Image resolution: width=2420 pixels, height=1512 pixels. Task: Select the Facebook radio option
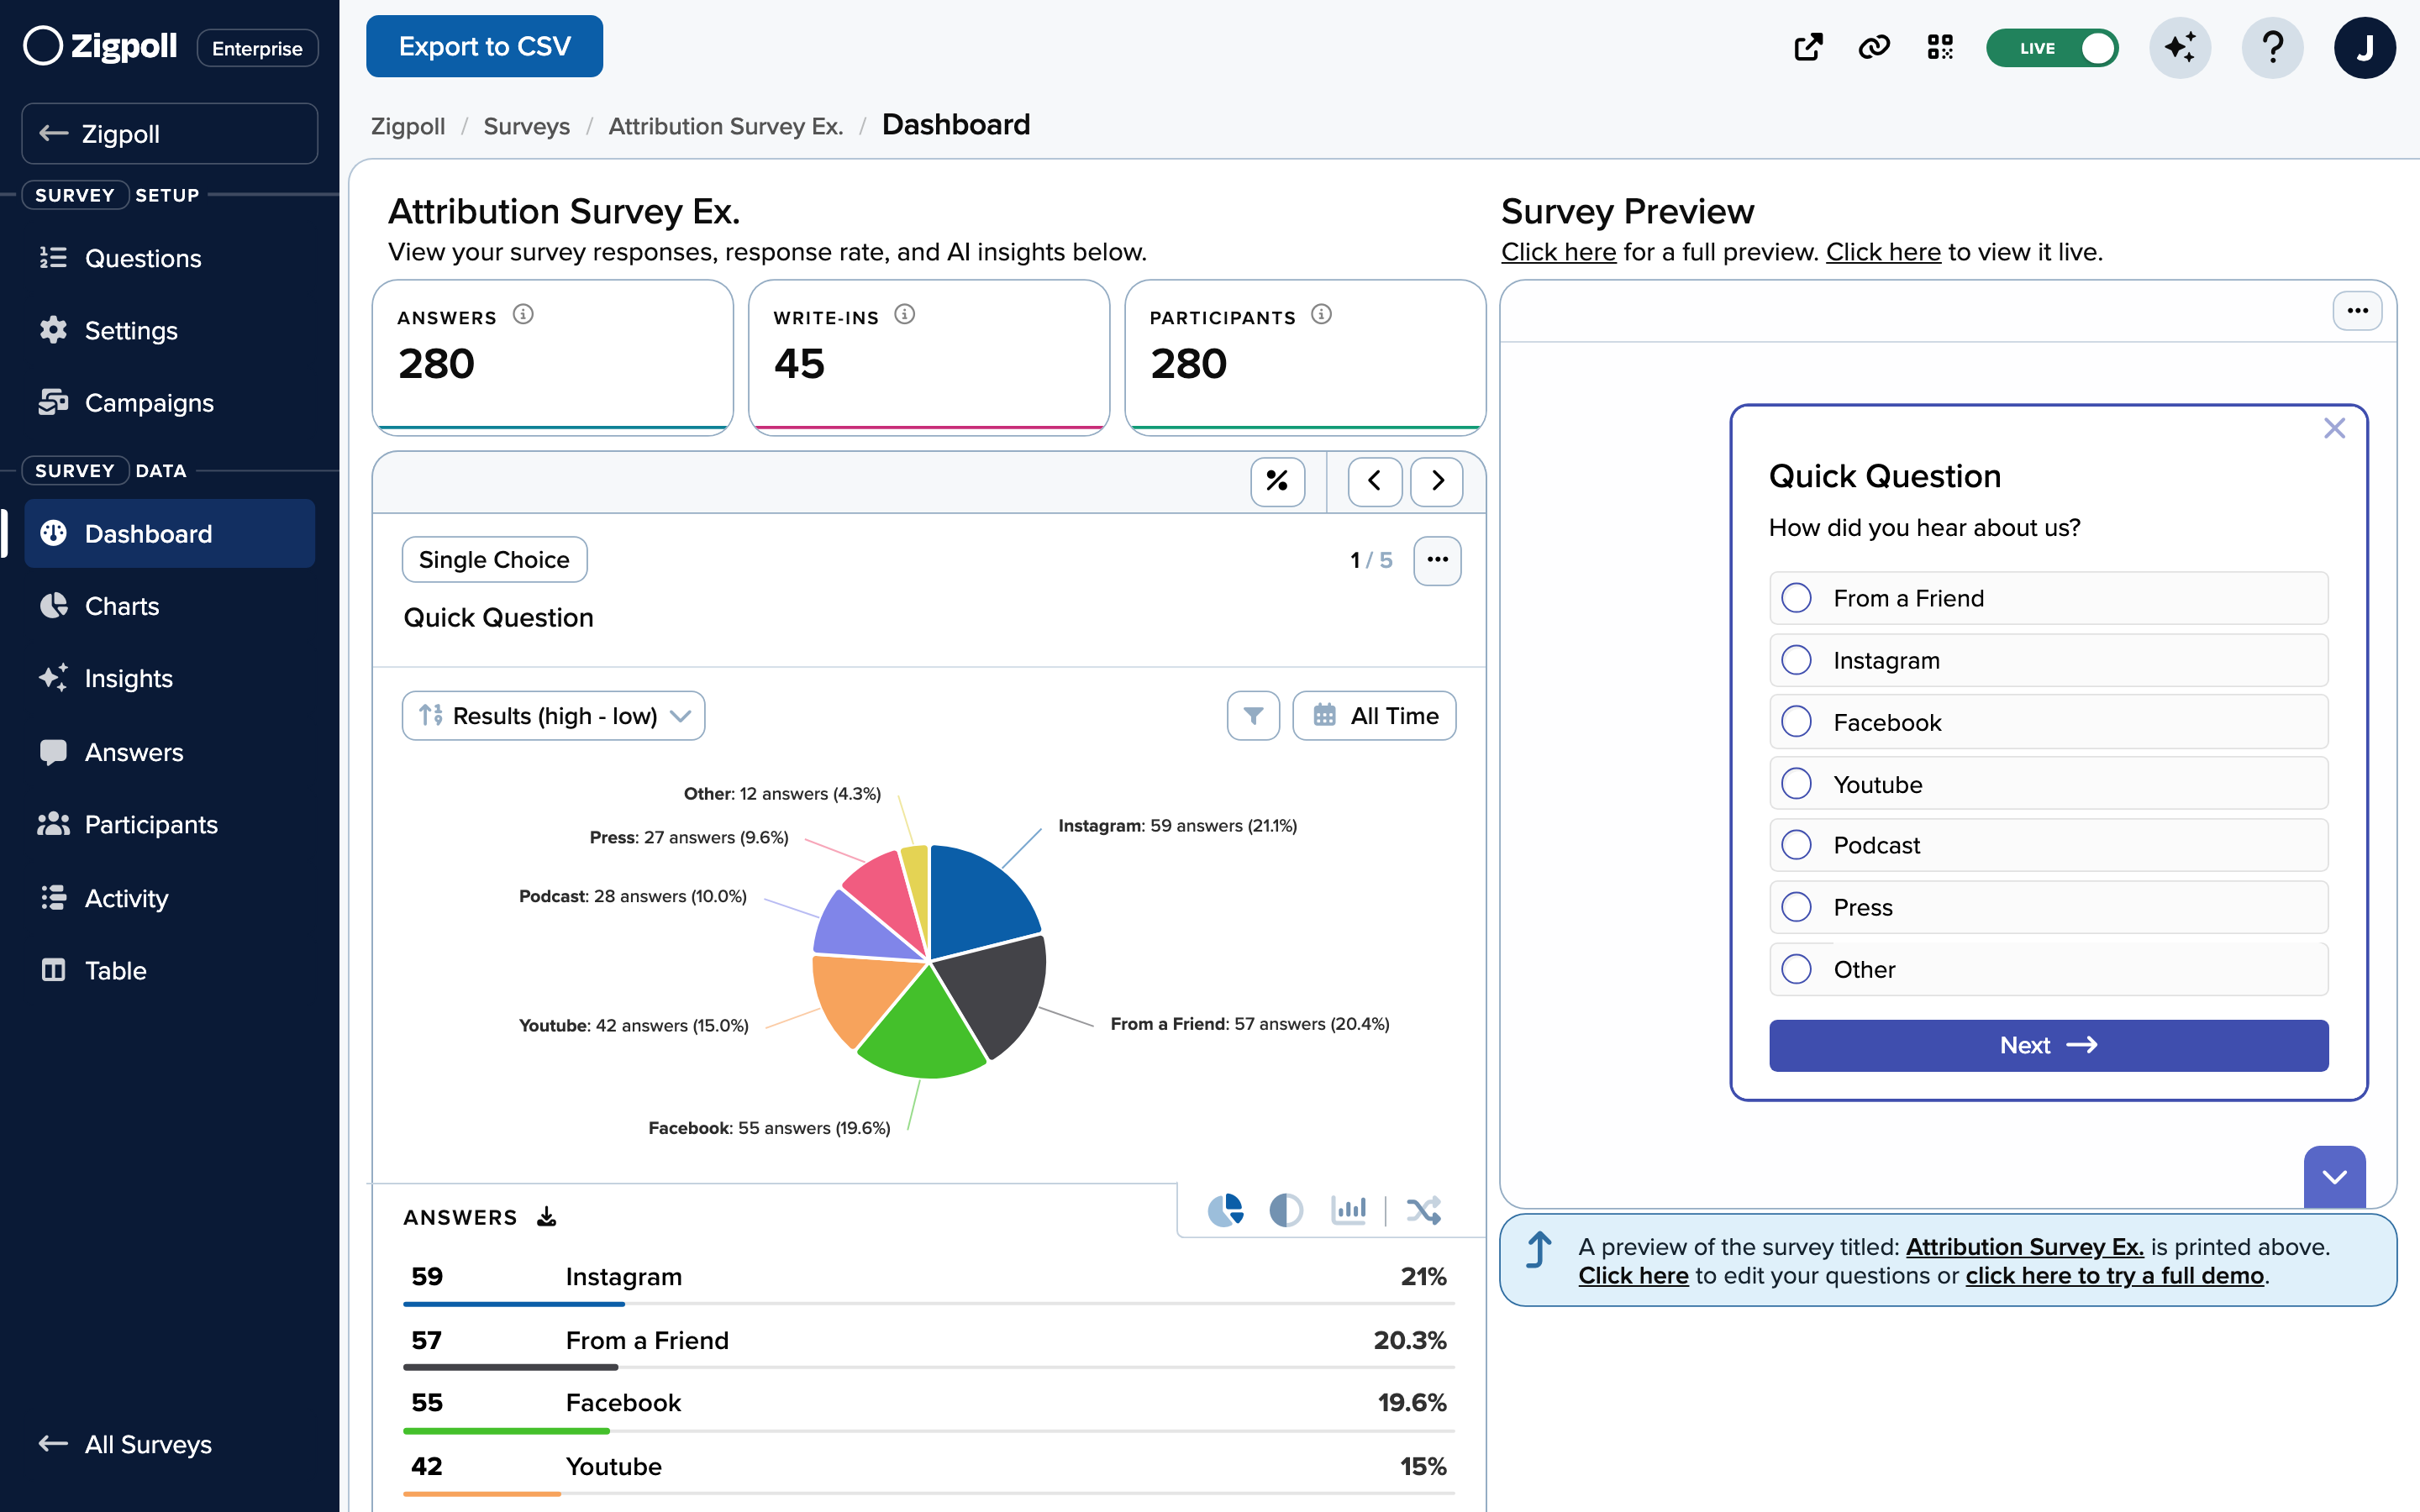point(1797,722)
